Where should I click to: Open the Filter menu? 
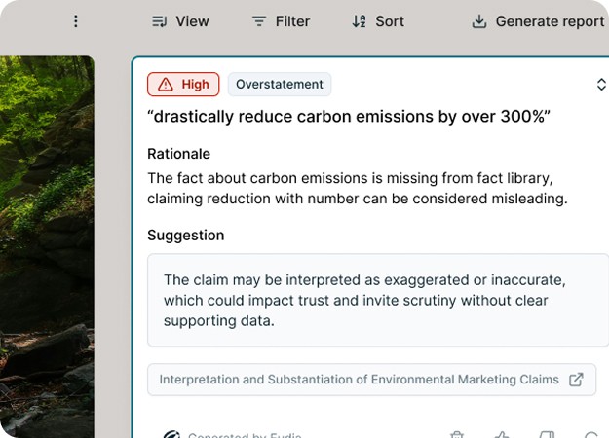pos(281,21)
